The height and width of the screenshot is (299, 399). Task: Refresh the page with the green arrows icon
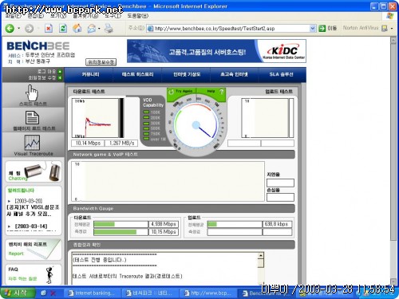pos(63,28)
